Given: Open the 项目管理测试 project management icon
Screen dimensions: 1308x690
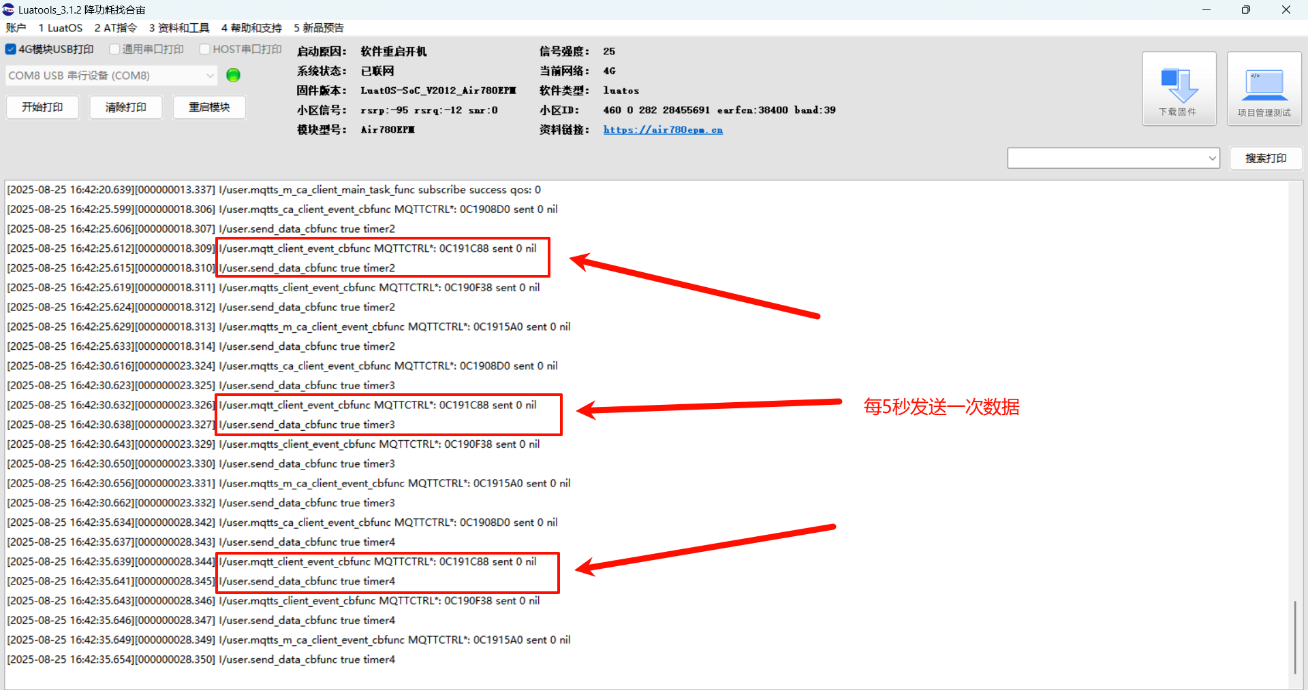Looking at the screenshot, I should tap(1264, 89).
